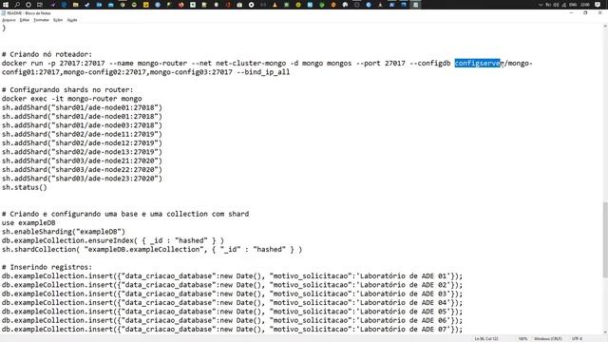The image size is (608, 342).
Task: Open the Arquivo menu
Action: click(9, 20)
